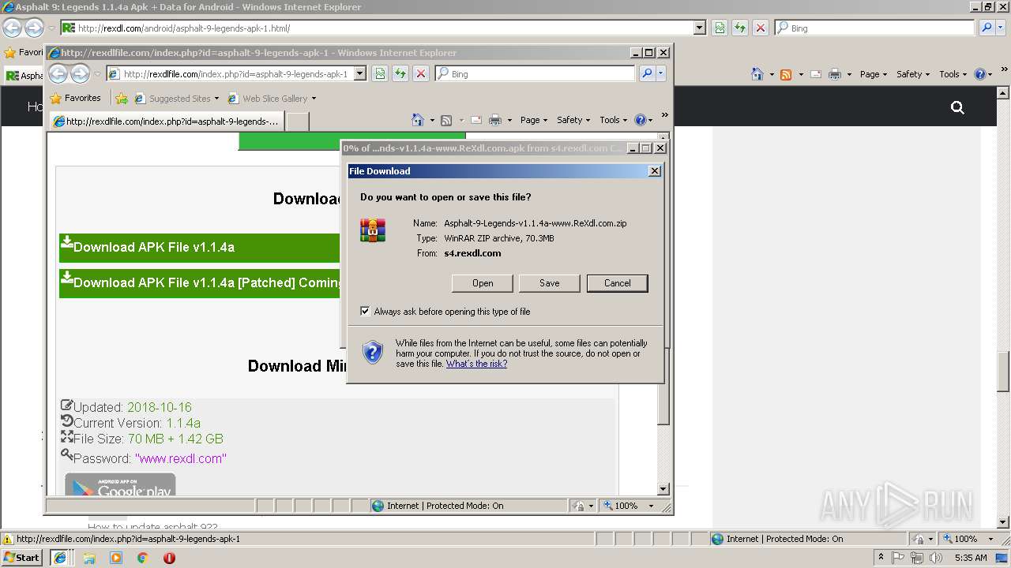Image resolution: width=1011 pixels, height=568 pixels.
Task: Click white search icon on rexdl site header
Action: click(957, 107)
